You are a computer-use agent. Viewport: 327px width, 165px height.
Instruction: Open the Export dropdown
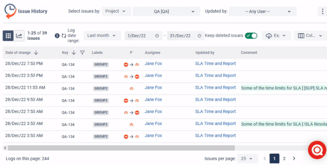pos(276,36)
